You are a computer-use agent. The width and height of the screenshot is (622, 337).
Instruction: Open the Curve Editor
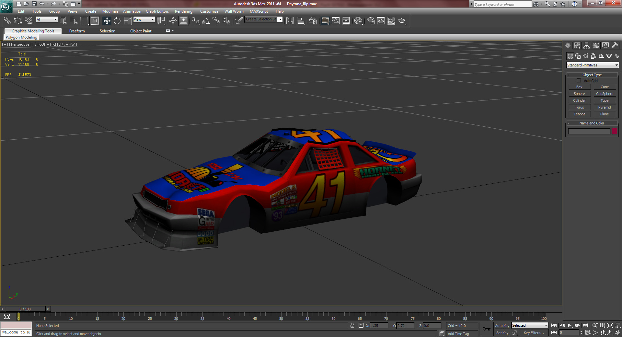pos(336,21)
